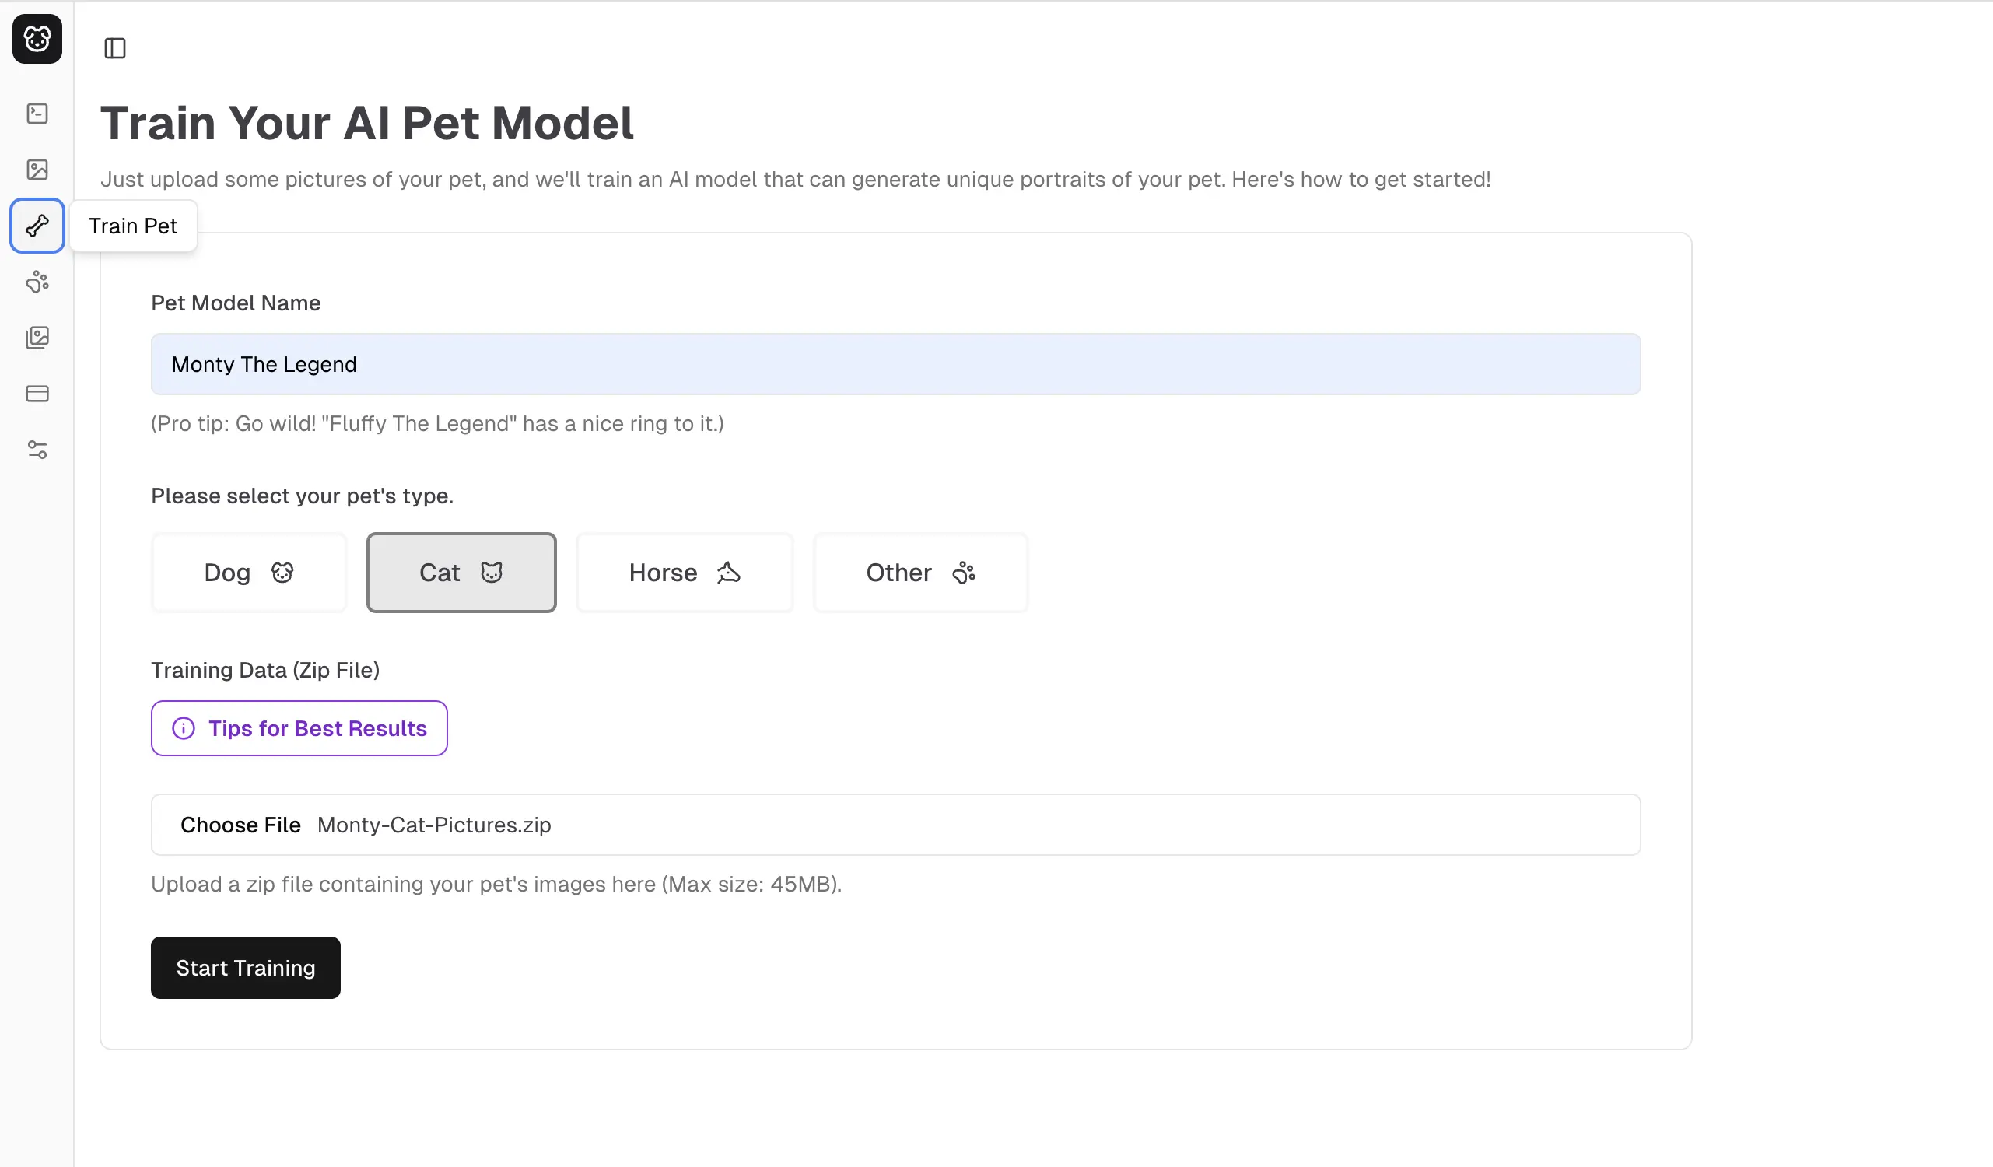The image size is (1993, 1167).
Task: Select the bone Train Pet icon
Action: point(37,226)
